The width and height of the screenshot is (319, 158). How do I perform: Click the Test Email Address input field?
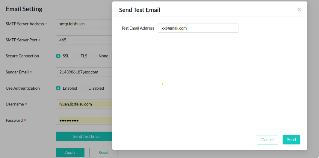(x=198, y=28)
